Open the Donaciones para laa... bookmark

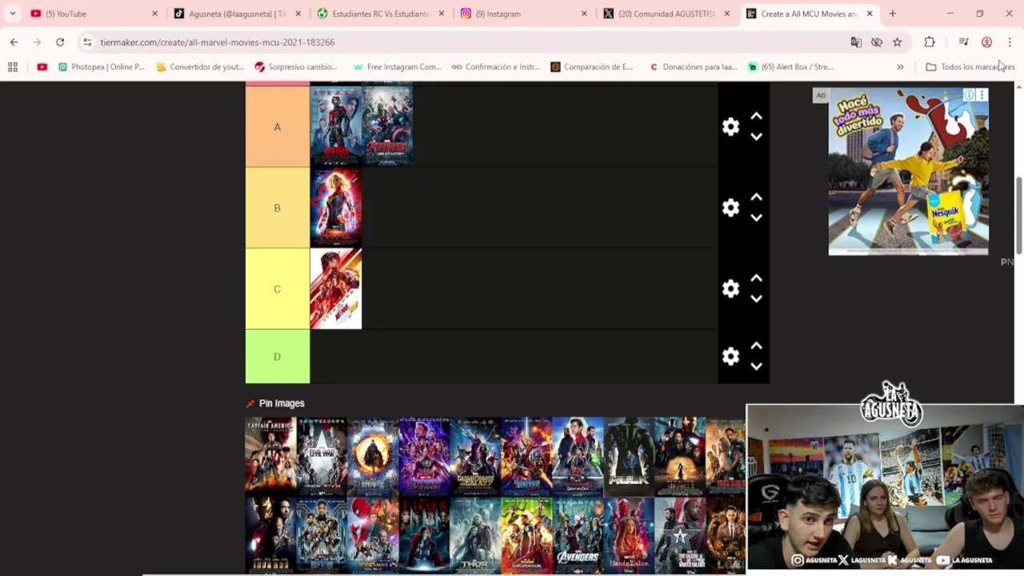(693, 67)
